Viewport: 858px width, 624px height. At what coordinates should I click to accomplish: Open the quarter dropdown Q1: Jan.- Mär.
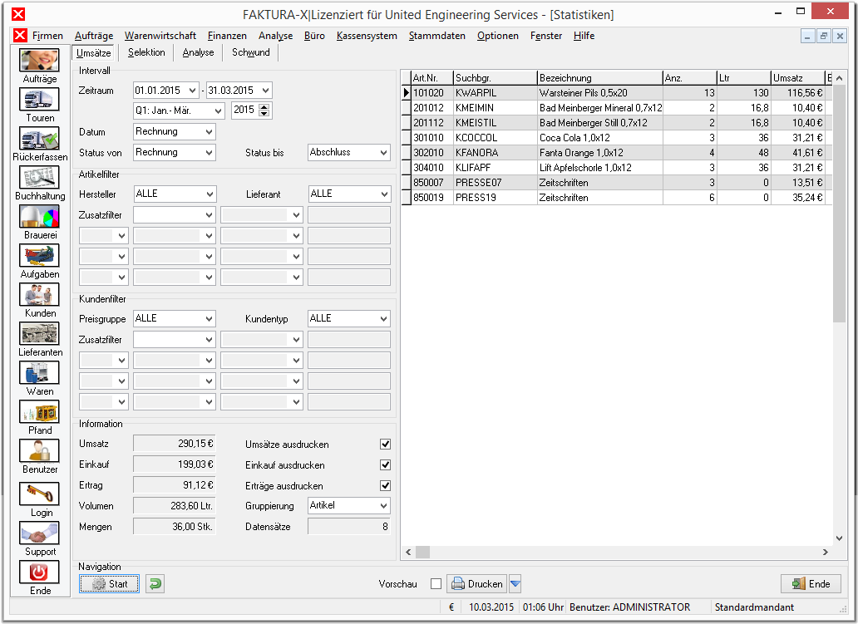[x=219, y=111]
